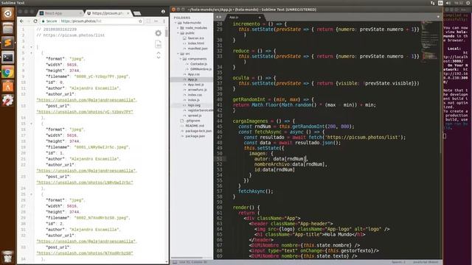Open a new Chrome tab

coord(137,13)
